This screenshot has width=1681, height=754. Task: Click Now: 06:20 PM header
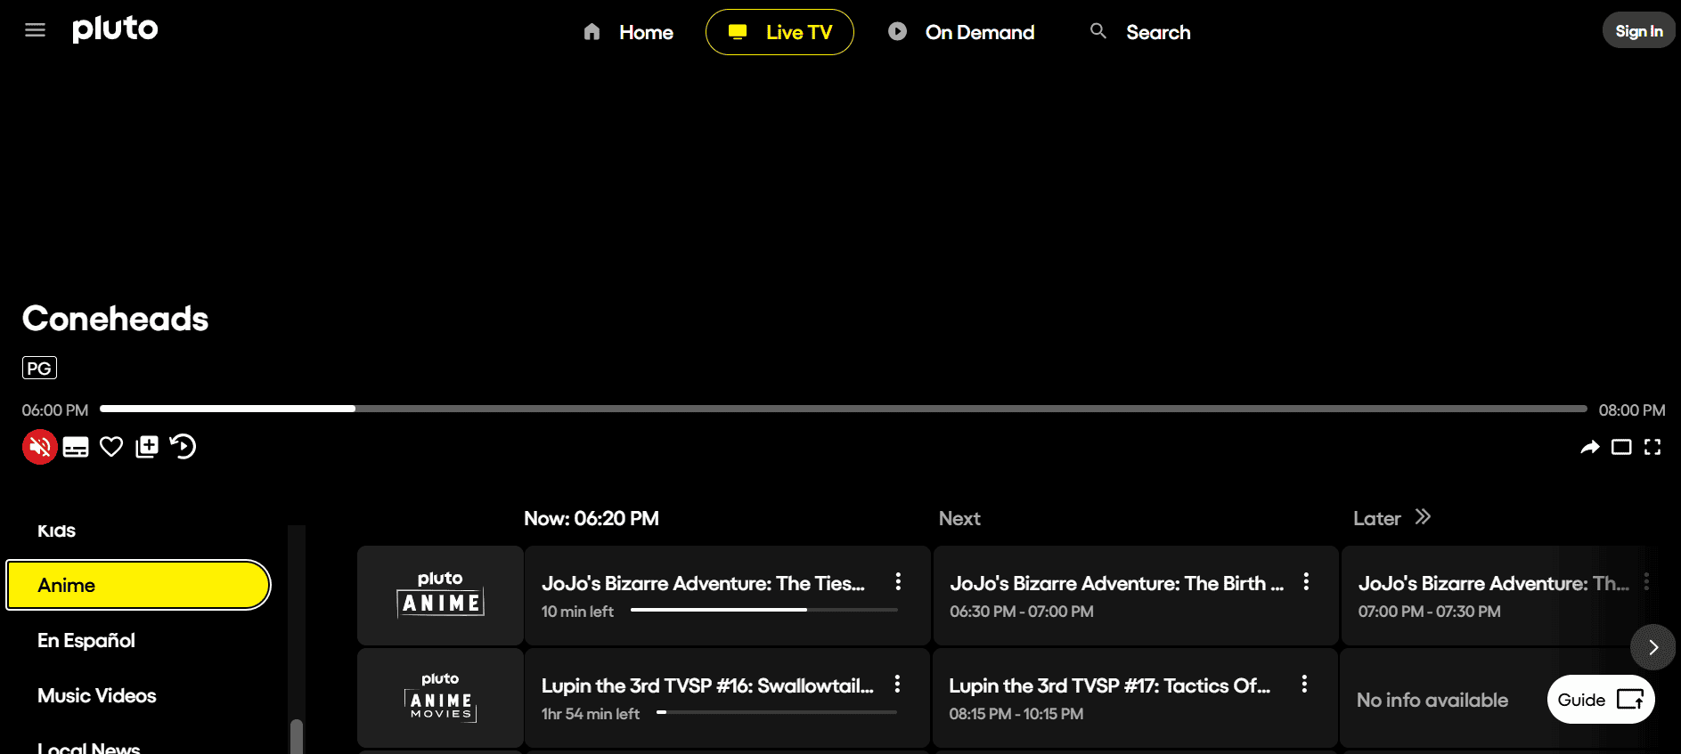(x=592, y=518)
